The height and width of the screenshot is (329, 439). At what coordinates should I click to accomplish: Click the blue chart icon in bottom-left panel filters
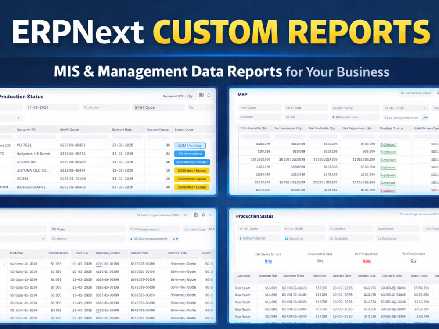point(175,239)
